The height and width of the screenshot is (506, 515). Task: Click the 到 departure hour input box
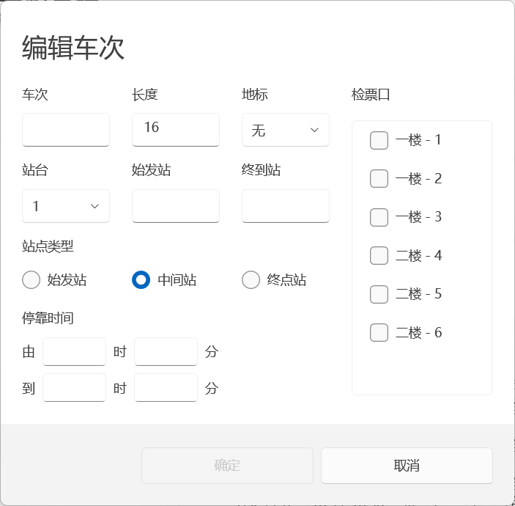pyautogui.click(x=74, y=388)
